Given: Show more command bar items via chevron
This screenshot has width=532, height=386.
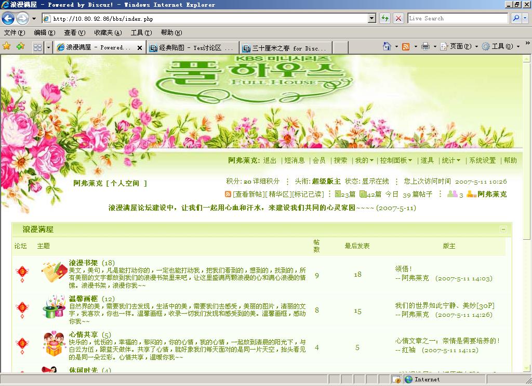Looking at the screenshot, I should 527,43.
